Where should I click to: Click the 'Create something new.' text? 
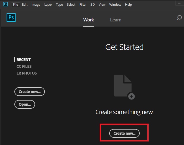(124, 112)
